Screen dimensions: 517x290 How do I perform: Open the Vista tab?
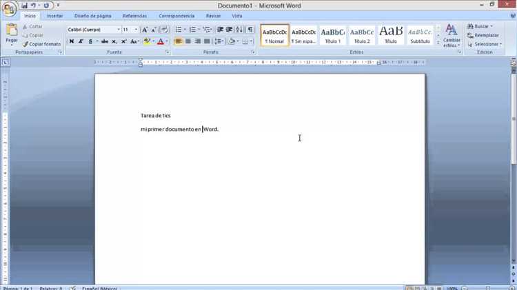pyautogui.click(x=236, y=16)
